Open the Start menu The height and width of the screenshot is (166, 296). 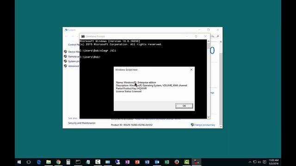coord(19,162)
